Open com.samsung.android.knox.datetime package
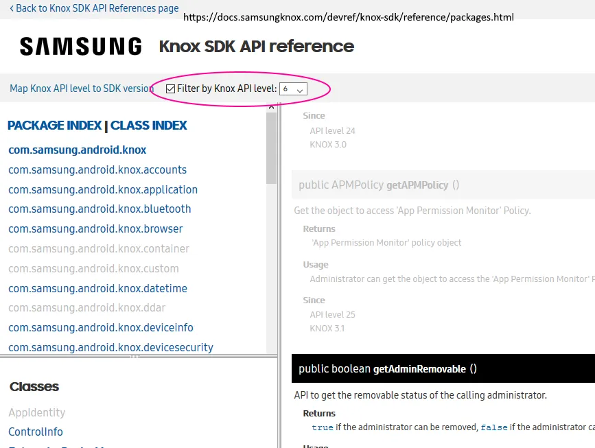Image resolution: width=595 pixels, height=448 pixels. [x=98, y=288]
